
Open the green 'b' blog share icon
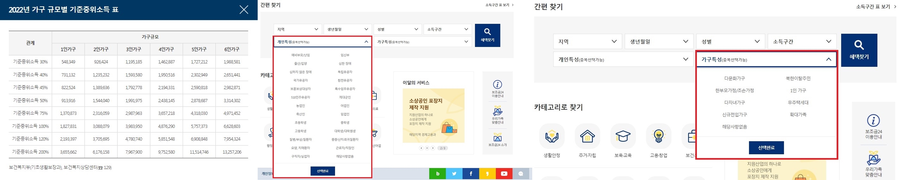438,174
